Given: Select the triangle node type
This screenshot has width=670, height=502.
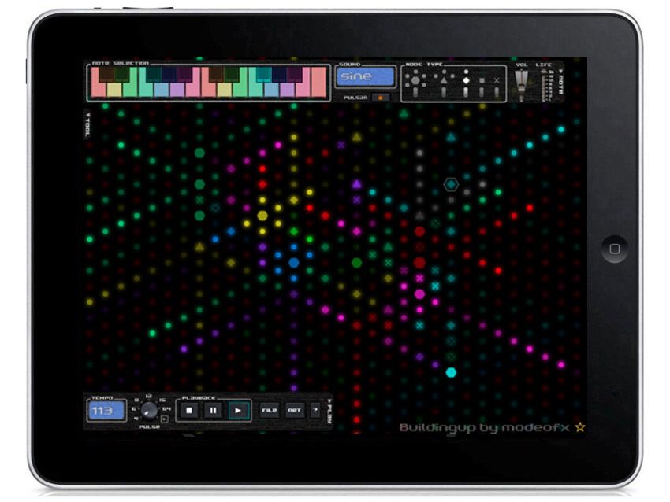Looking at the screenshot, I should click(444, 80).
